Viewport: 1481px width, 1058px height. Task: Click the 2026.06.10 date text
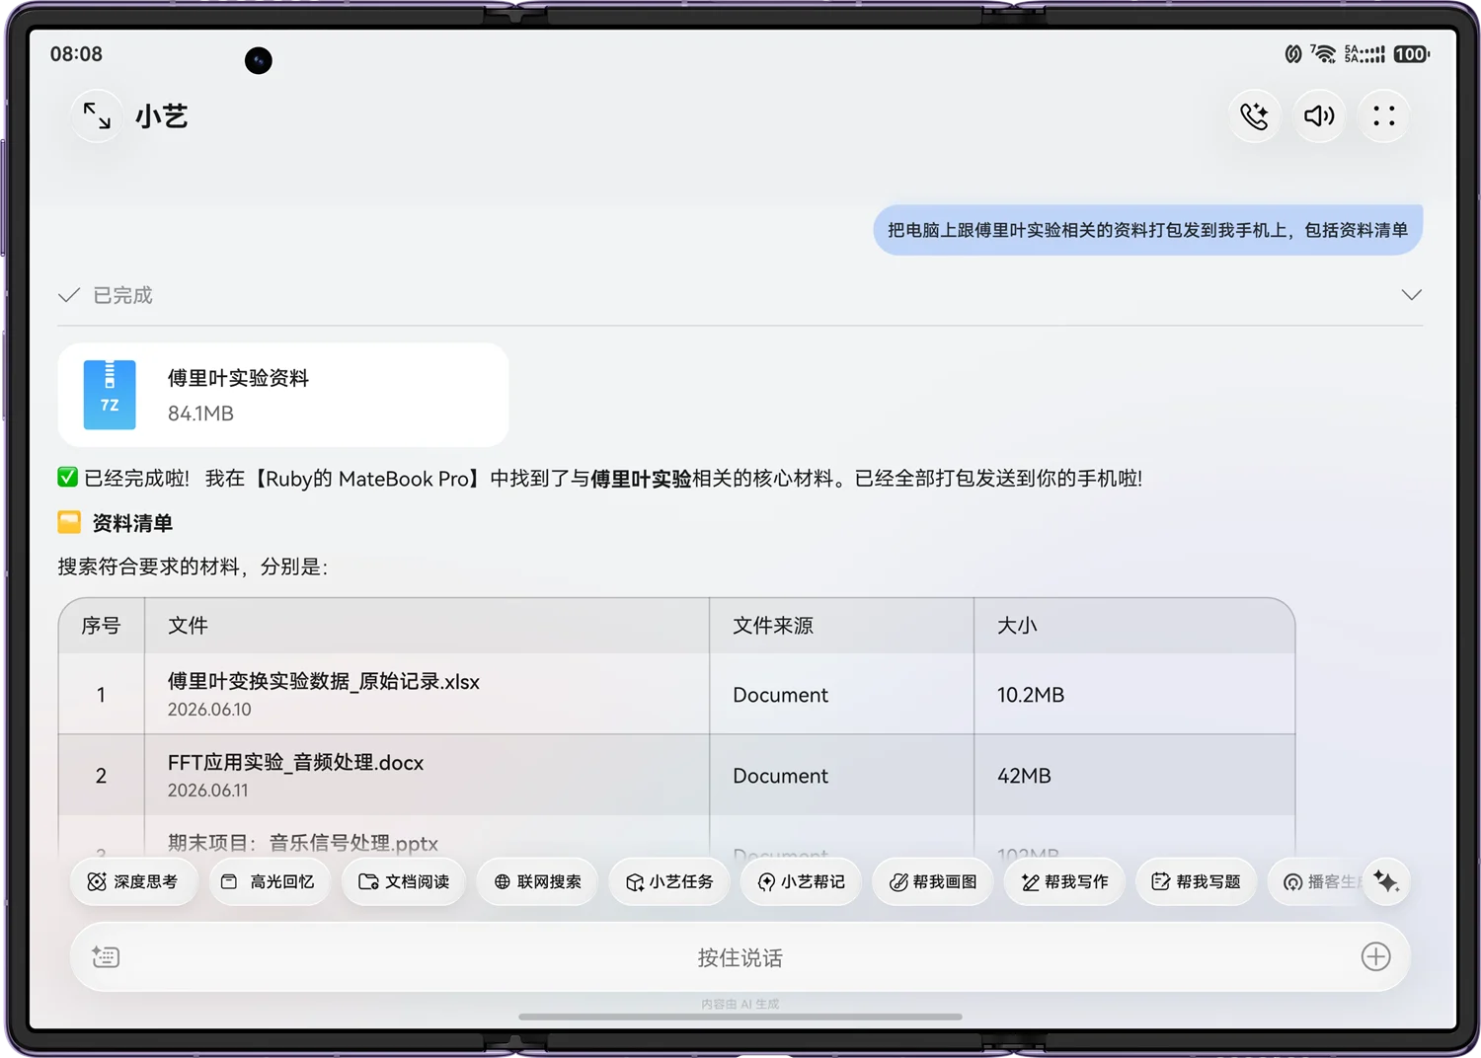pyautogui.click(x=209, y=710)
